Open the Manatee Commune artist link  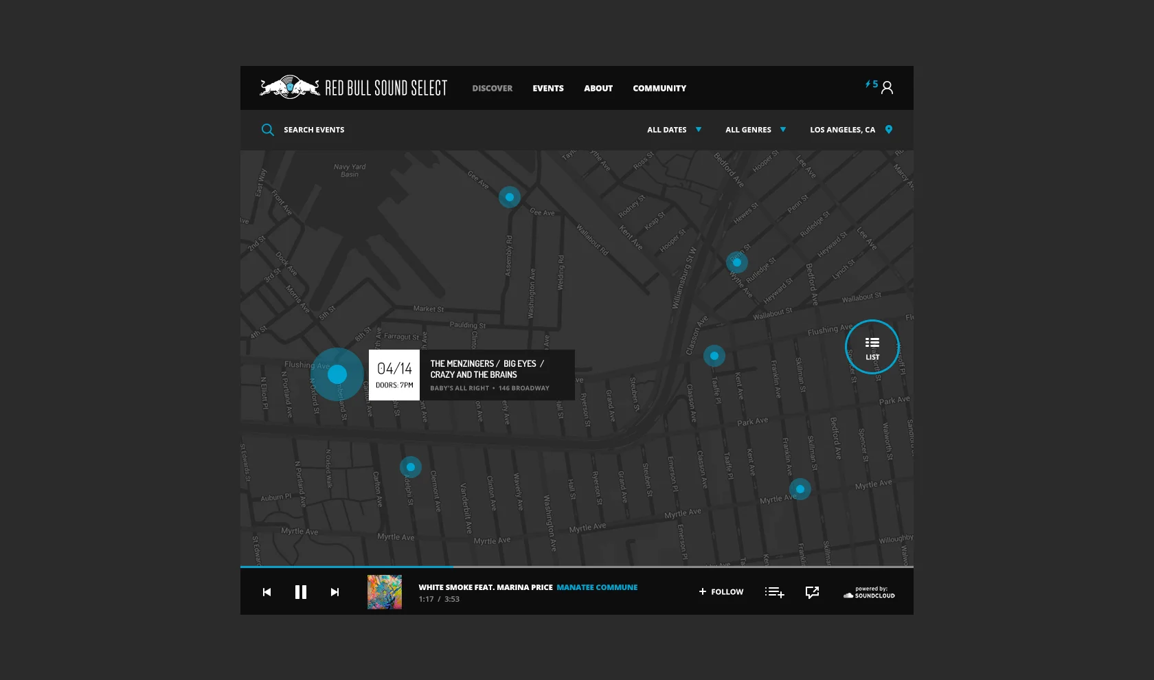[597, 587]
